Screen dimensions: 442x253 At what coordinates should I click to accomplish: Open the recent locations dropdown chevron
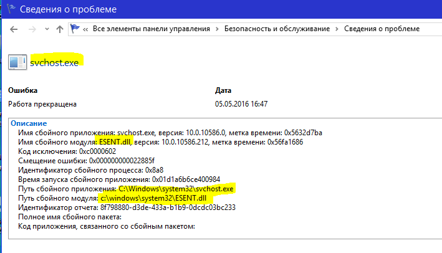coord(47,29)
